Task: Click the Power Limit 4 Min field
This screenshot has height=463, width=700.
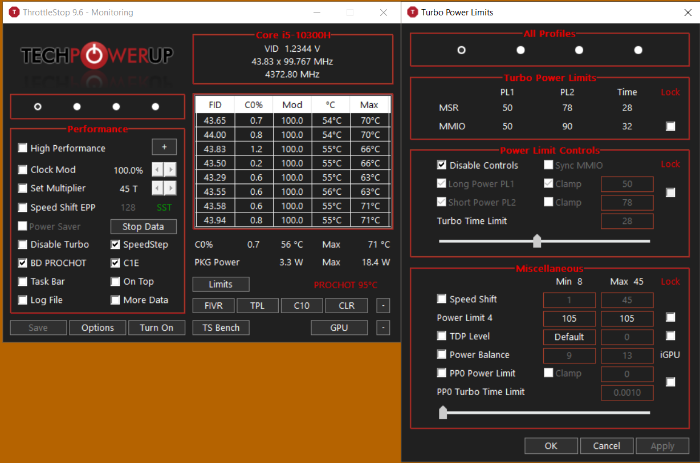Action: (x=569, y=318)
